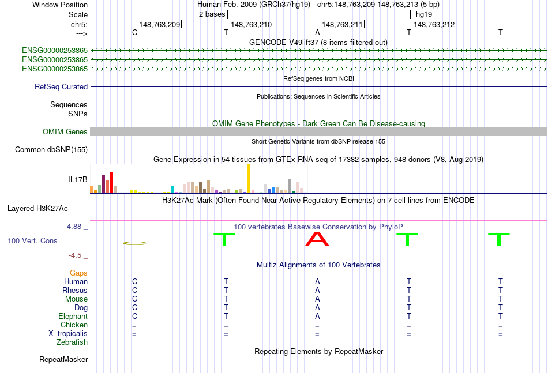Open OMIM Gene Phenotypes track title

pos(318,123)
